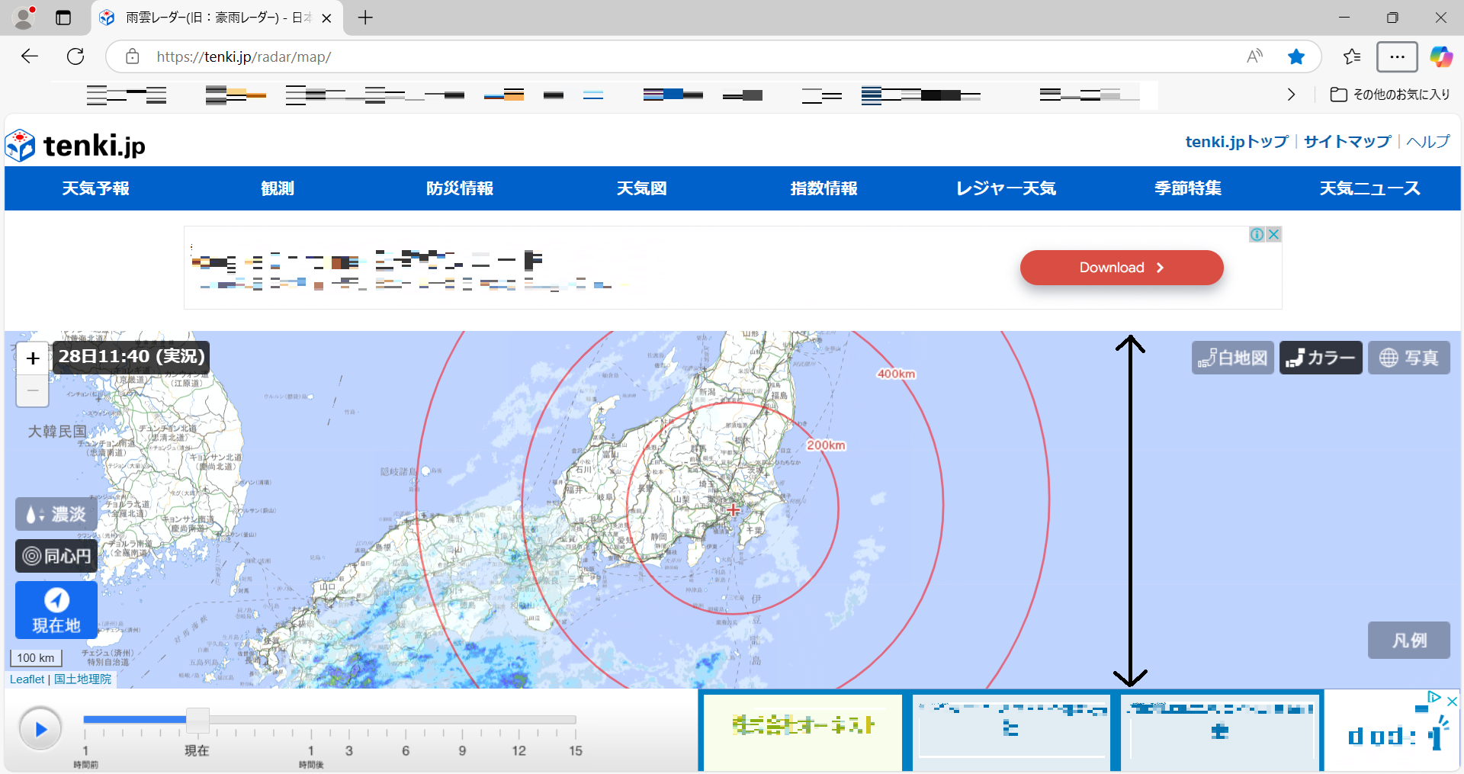The height and width of the screenshot is (774, 1464).
Task: Open the 防災情報 menu
Action: [460, 188]
